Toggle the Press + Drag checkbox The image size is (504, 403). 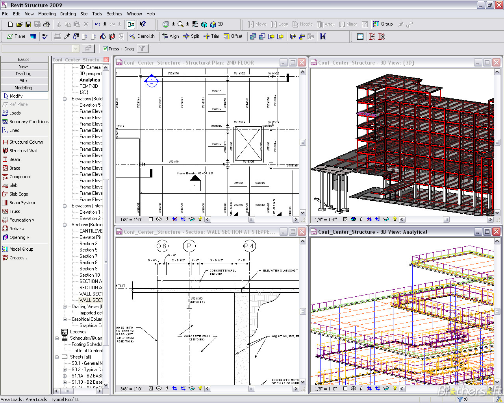click(105, 49)
